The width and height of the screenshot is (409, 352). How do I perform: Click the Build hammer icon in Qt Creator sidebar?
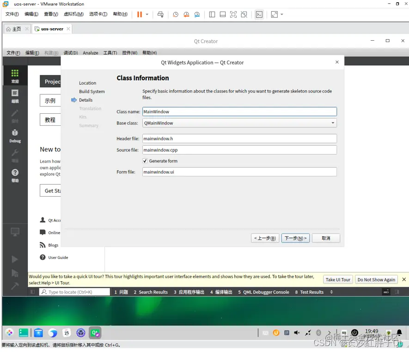click(15, 286)
